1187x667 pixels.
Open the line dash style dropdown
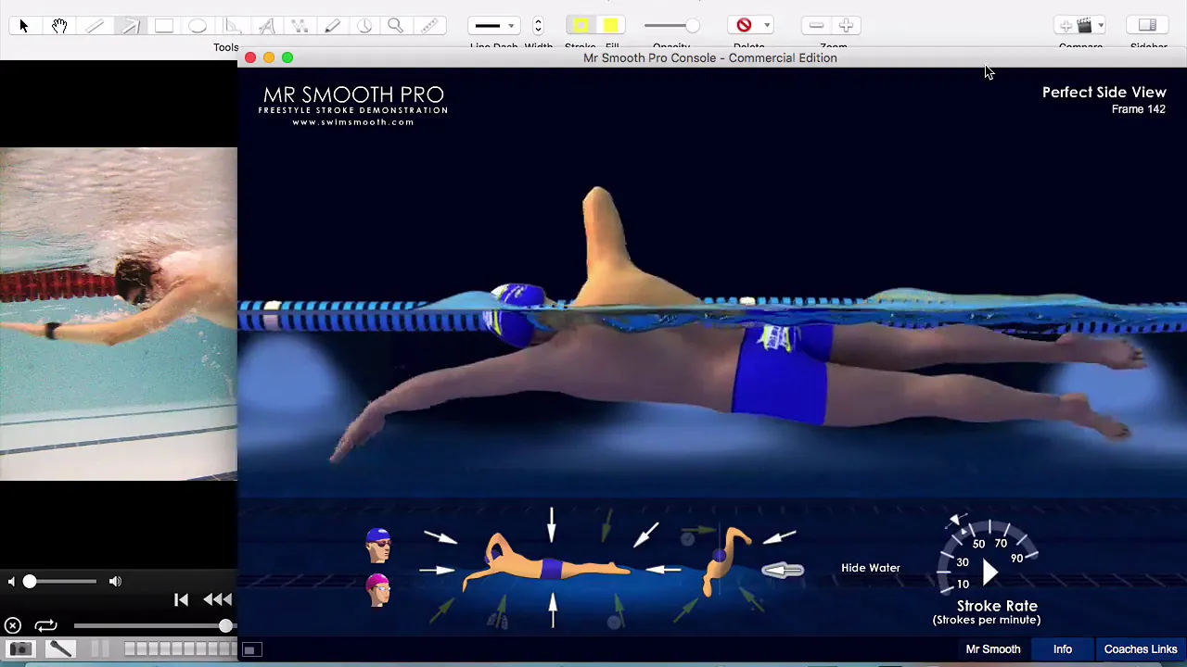(493, 26)
